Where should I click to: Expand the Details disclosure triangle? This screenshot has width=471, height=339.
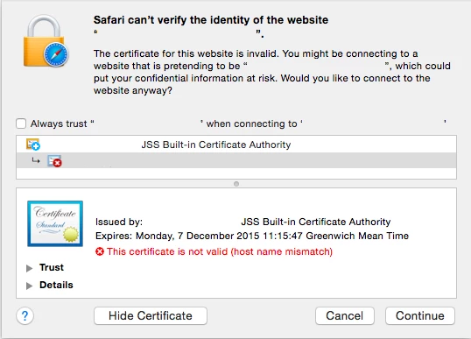click(x=29, y=286)
